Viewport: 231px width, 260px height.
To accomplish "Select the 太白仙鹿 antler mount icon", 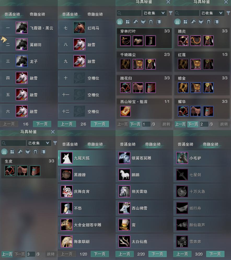I will pyautogui.click(x=124, y=241).
